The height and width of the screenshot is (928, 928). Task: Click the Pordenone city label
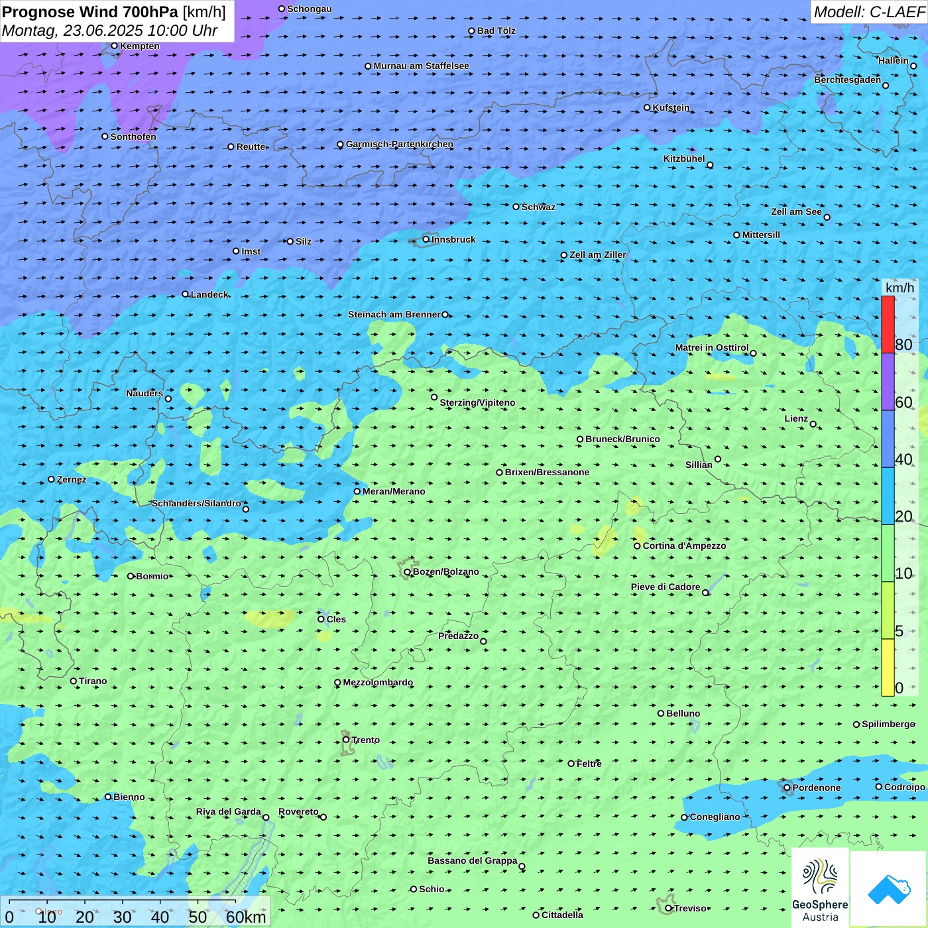816,787
